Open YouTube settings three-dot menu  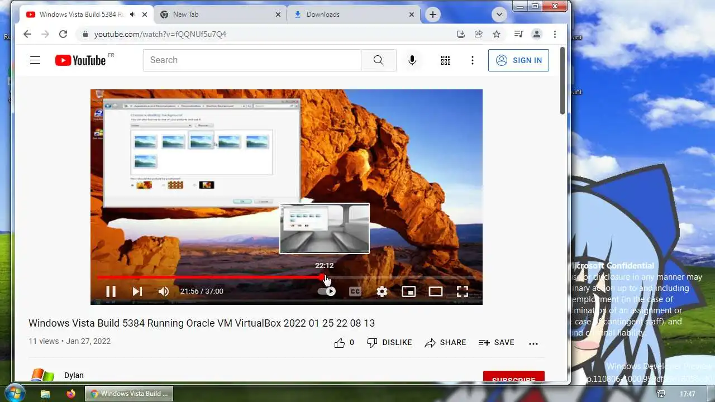pos(473,60)
